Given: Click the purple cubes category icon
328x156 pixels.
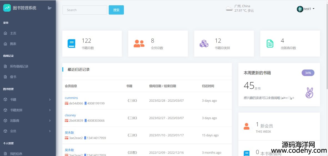Looking at the screenshot, I should pos(204,44).
